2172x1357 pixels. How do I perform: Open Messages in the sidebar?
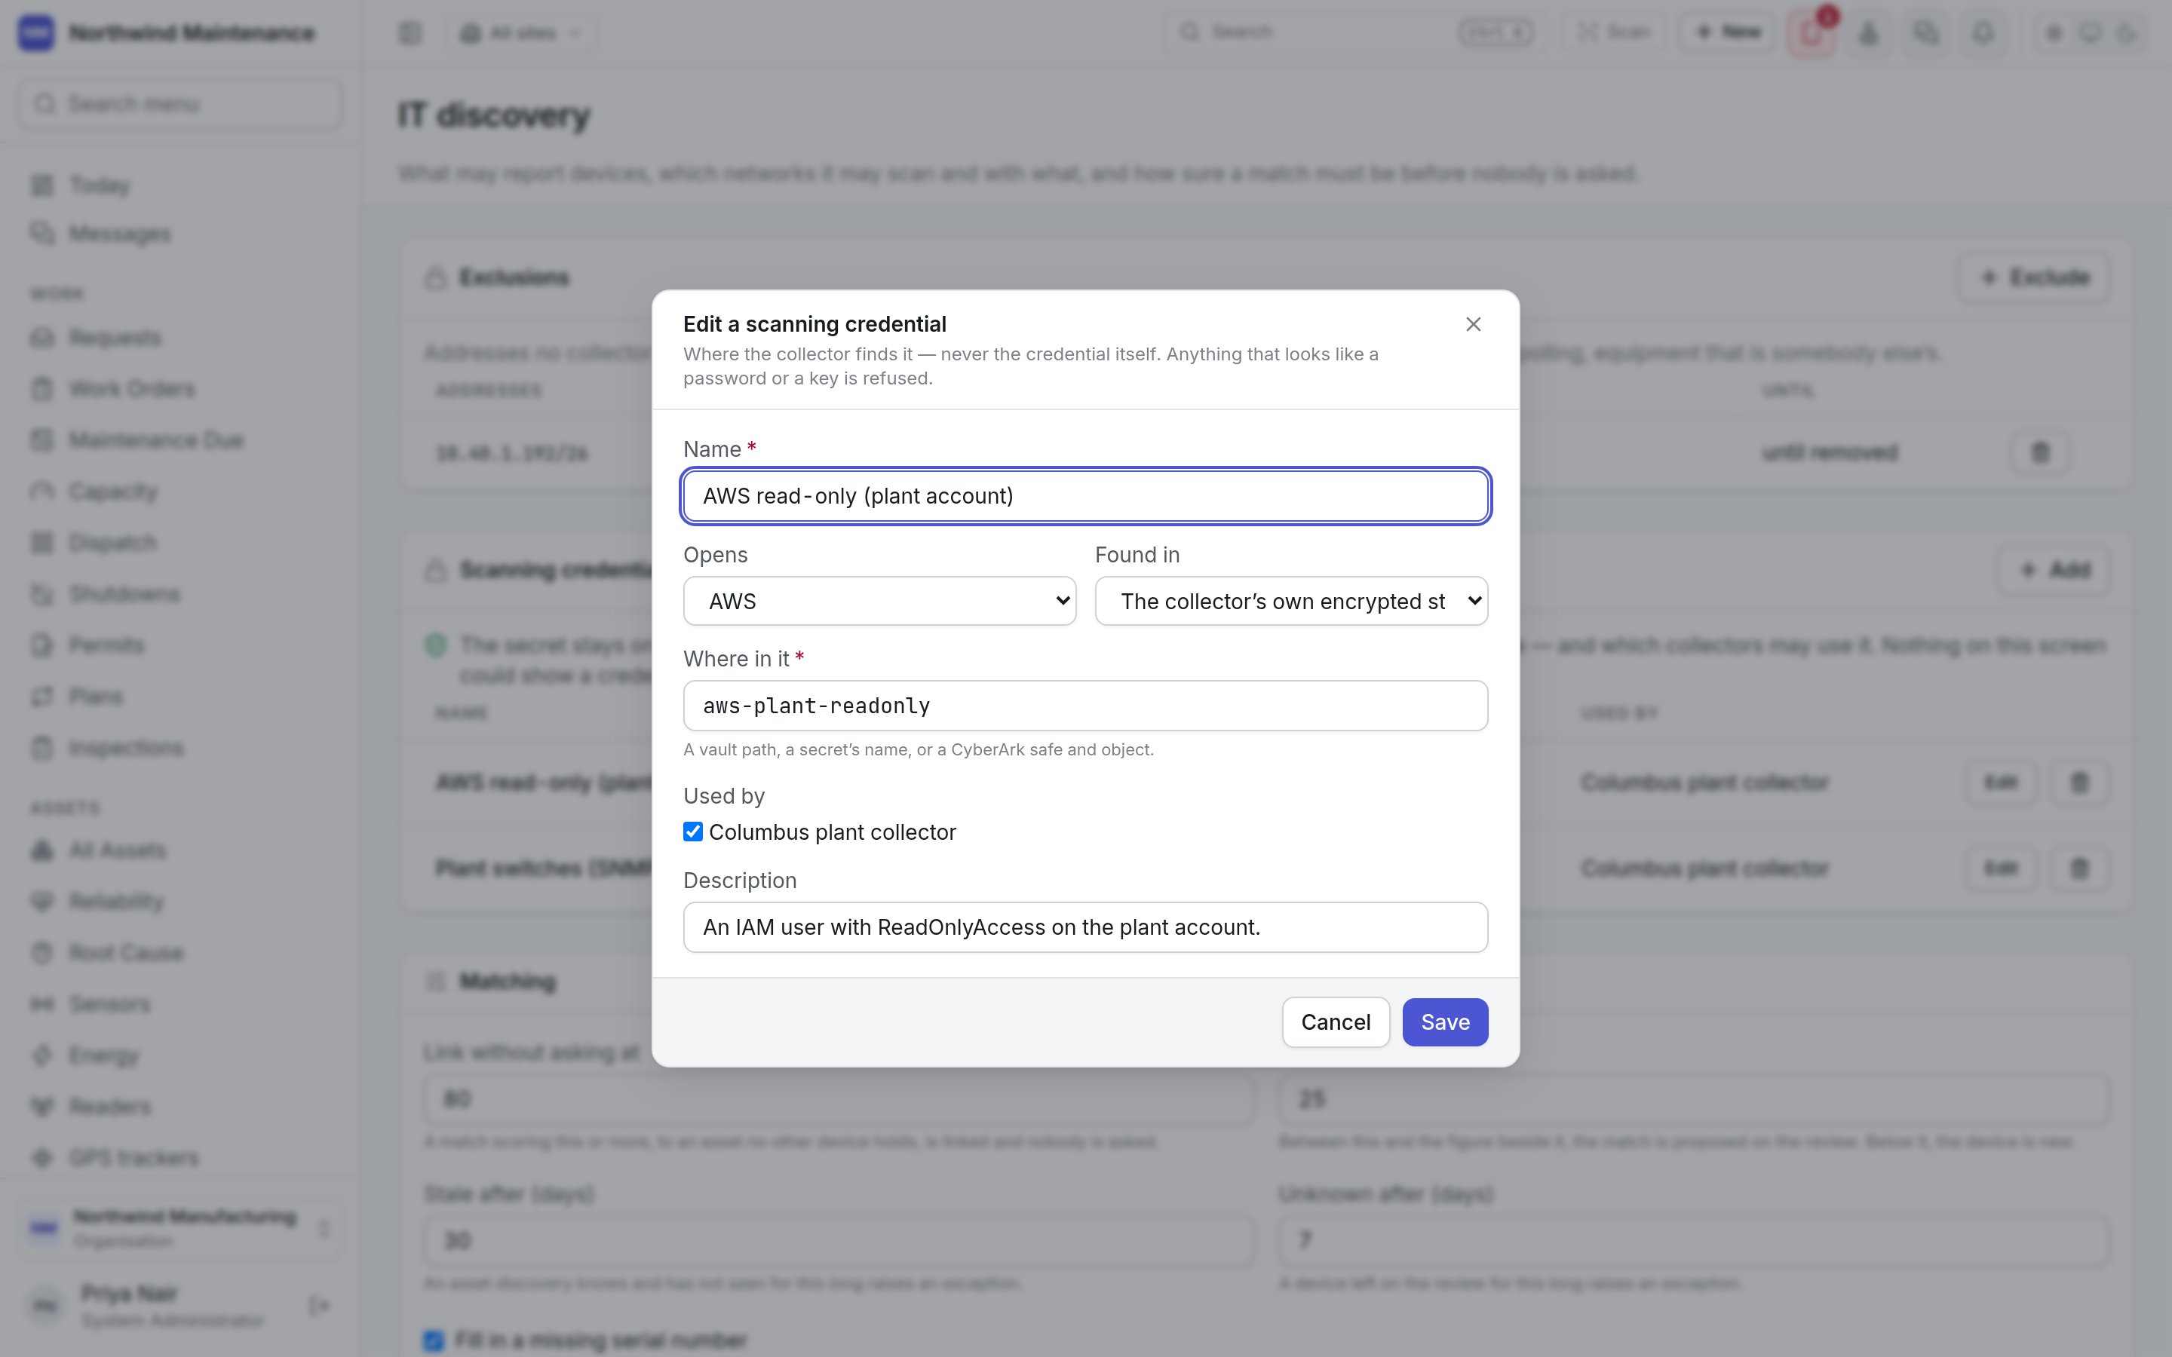179,234
